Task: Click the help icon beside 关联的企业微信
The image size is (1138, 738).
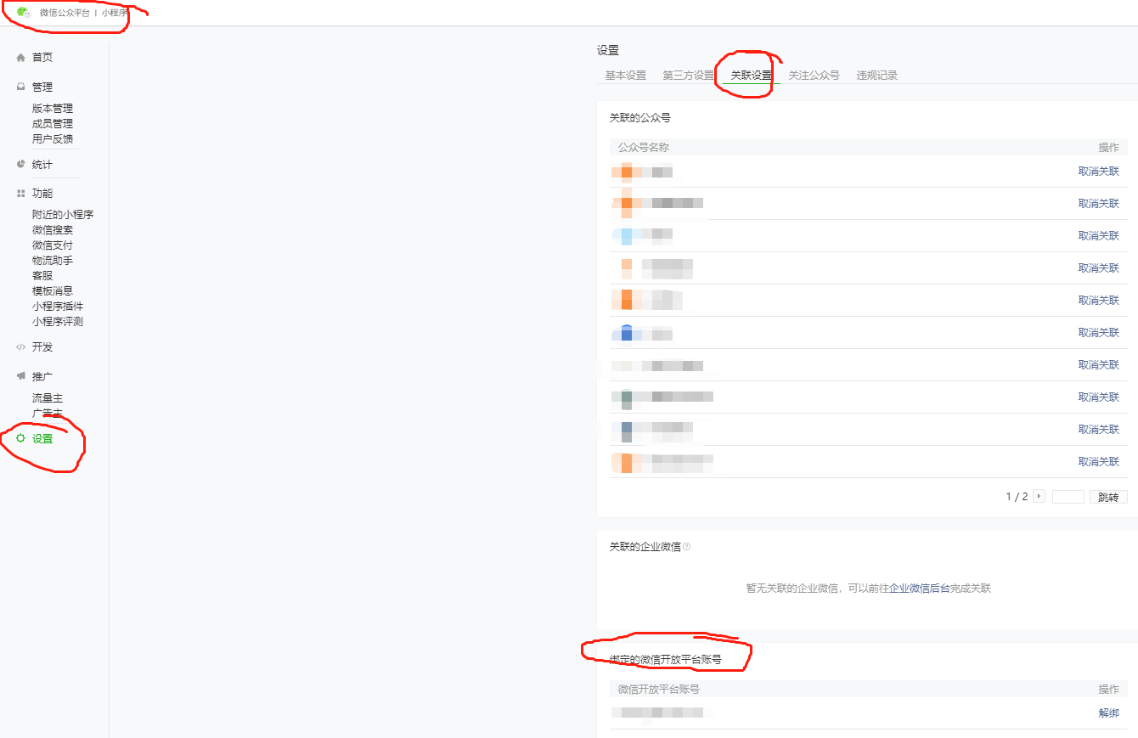Action: point(687,547)
